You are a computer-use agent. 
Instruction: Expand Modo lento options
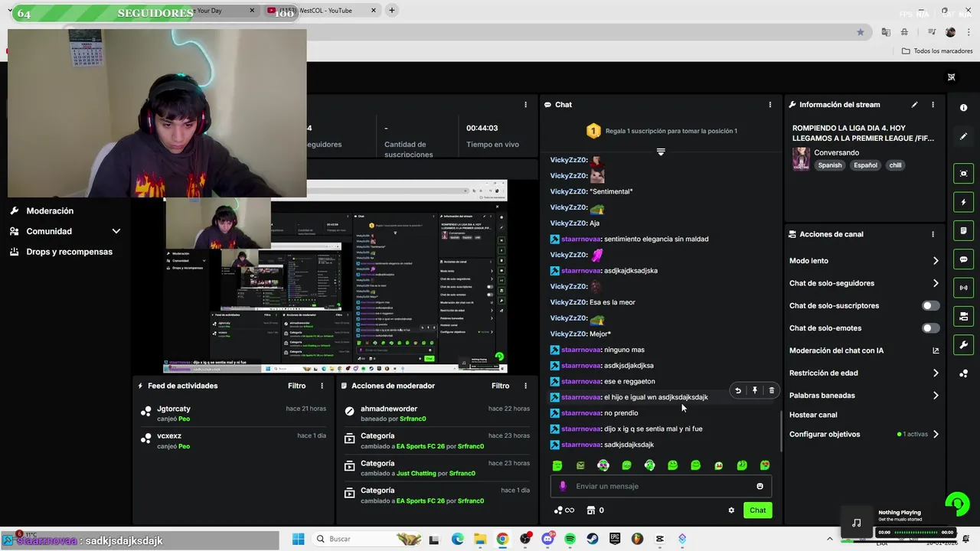pyautogui.click(x=936, y=261)
